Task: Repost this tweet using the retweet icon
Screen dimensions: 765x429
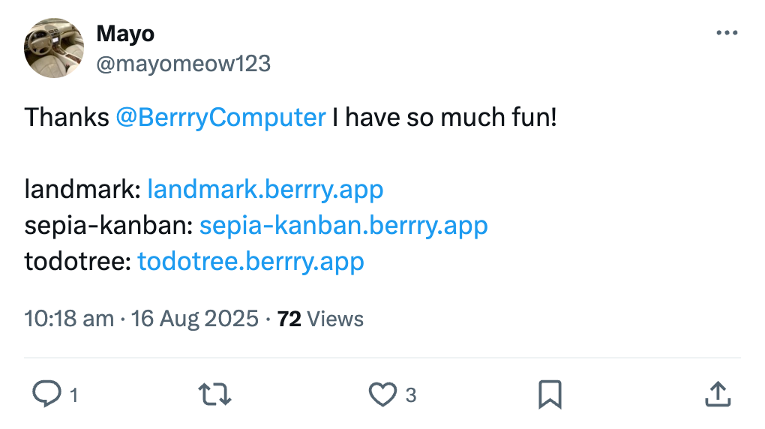Action: click(214, 394)
